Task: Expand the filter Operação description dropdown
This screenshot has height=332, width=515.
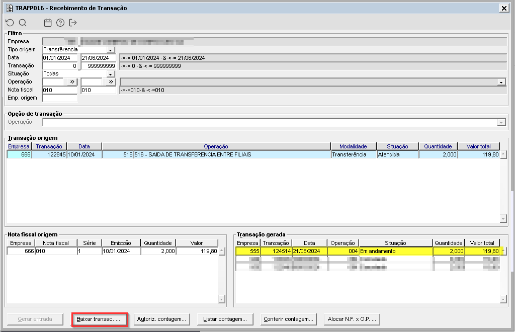Action: pos(501,82)
